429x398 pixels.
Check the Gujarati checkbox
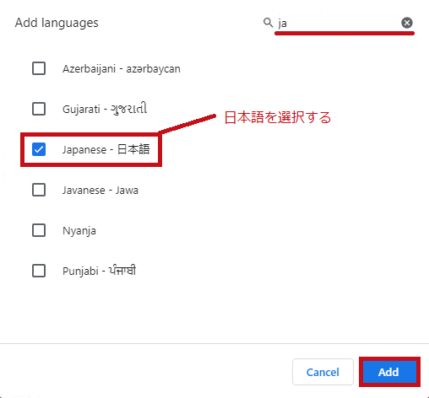click(x=39, y=109)
